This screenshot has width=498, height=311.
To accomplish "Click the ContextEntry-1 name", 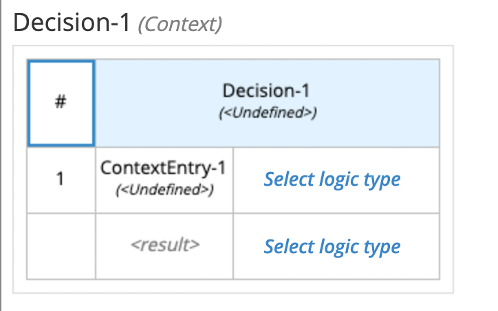I will tap(164, 169).
